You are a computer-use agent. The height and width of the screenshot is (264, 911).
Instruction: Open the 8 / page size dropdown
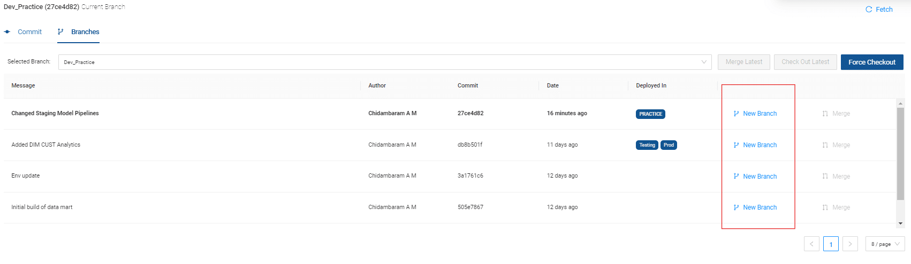point(885,244)
